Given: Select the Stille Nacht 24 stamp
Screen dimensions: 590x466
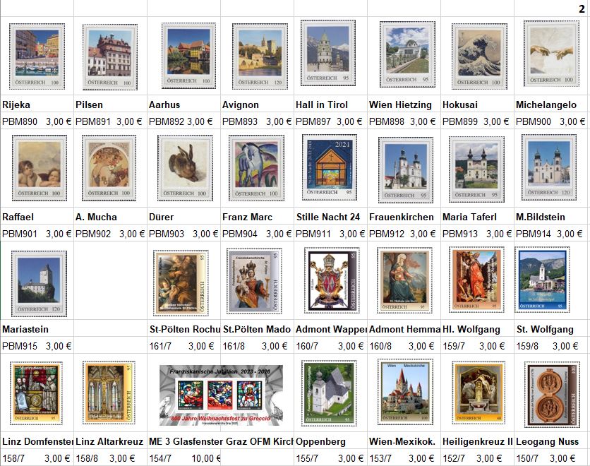Looking at the screenshot, I should pos(330,167).
